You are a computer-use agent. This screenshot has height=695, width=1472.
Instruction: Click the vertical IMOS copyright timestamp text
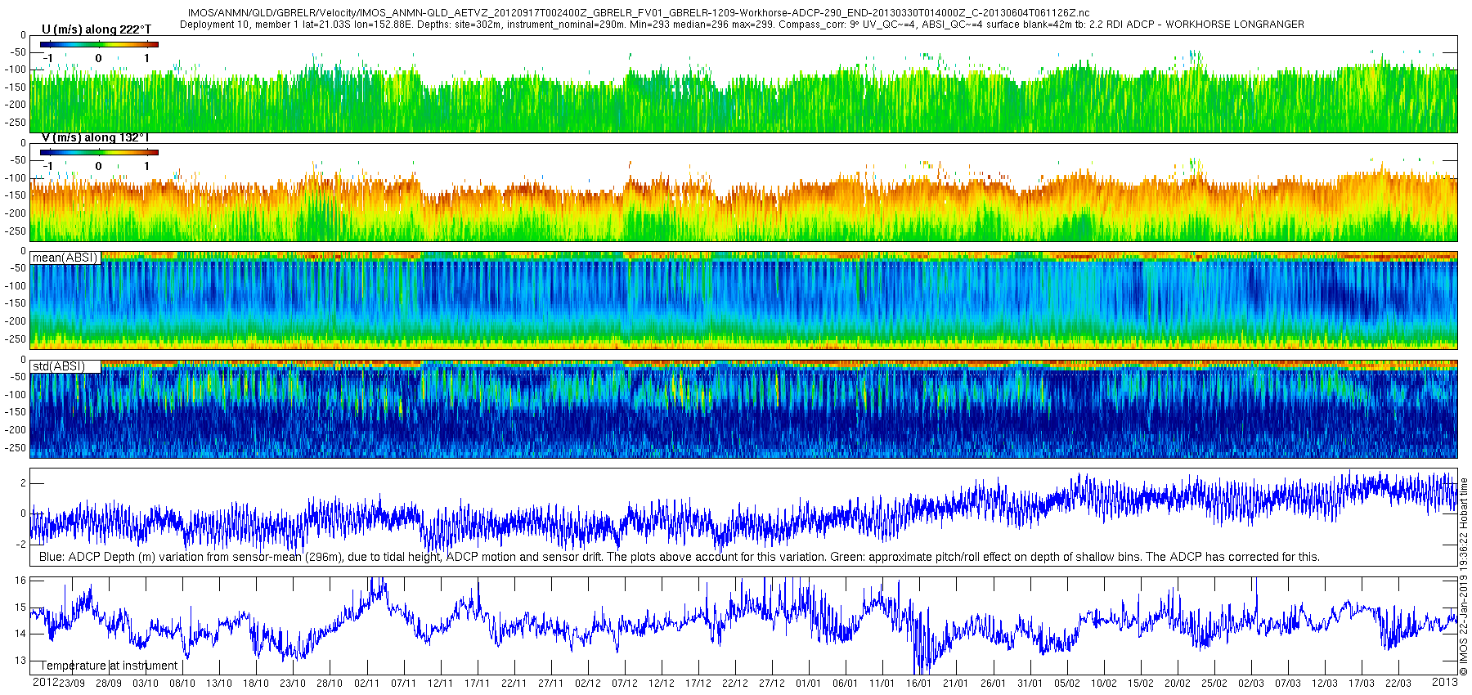pos(1465,576)
